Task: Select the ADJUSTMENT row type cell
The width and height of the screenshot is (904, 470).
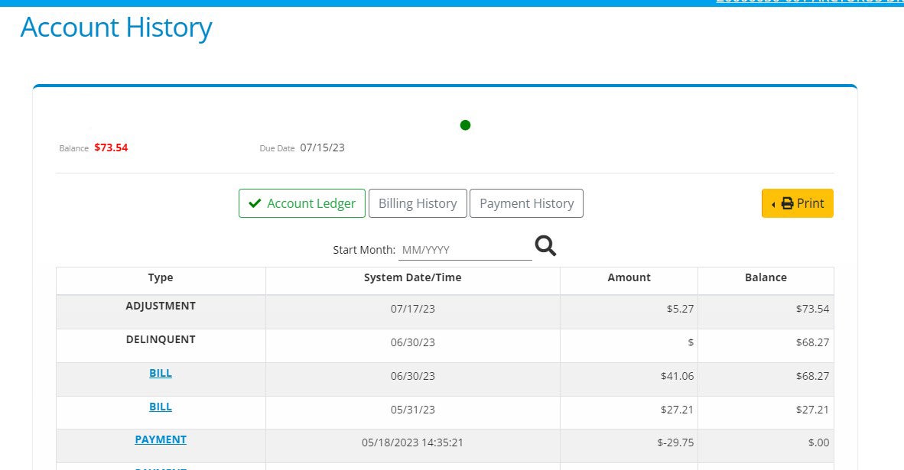Action: 161,306
